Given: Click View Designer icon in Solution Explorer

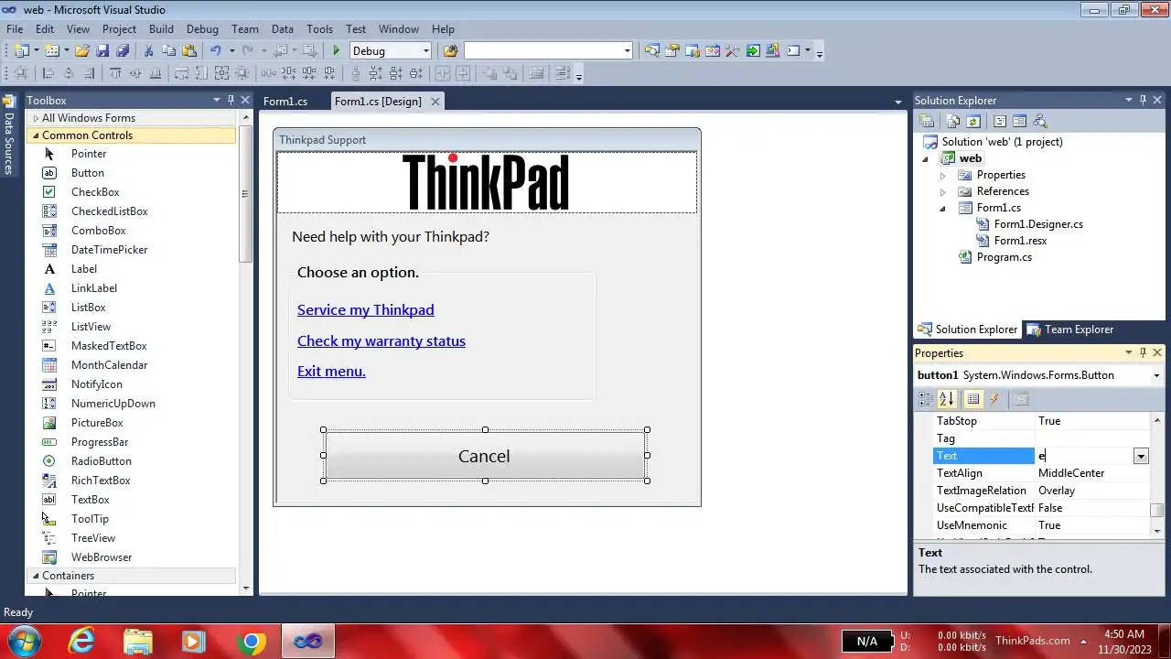Looking at the screenshot, I should (1019, 121).
